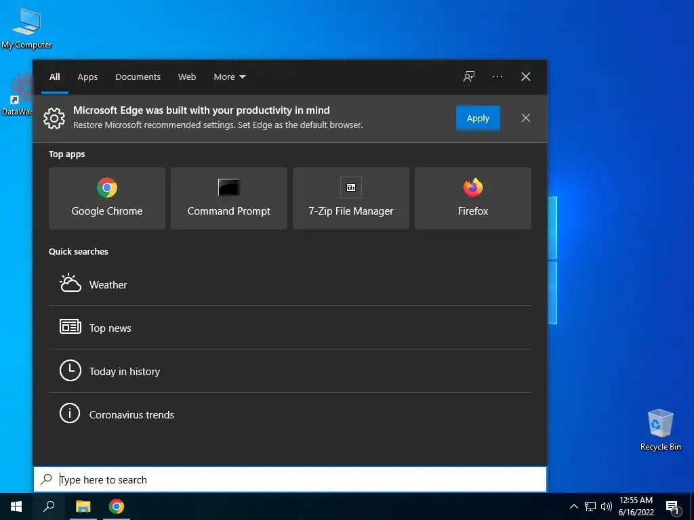Open Coronavirus trends quick search
The width and height of the screenshot is (694, 520).
coord(290,414)
